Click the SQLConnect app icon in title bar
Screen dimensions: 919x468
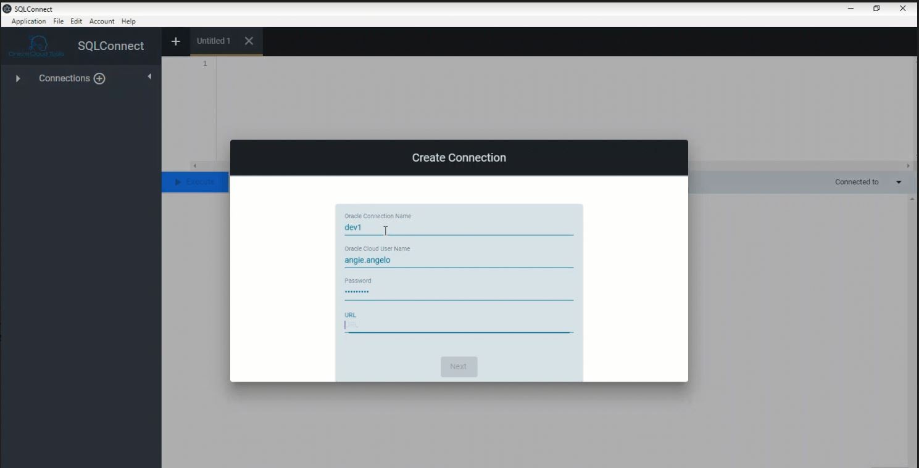pyautogui.click(x=7, y=9)
